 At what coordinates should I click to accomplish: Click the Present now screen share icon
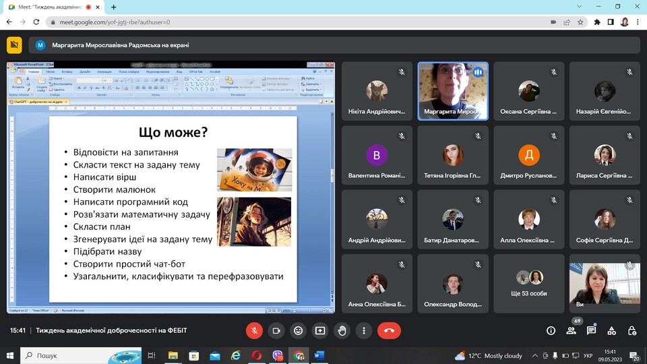pos(320,330)
